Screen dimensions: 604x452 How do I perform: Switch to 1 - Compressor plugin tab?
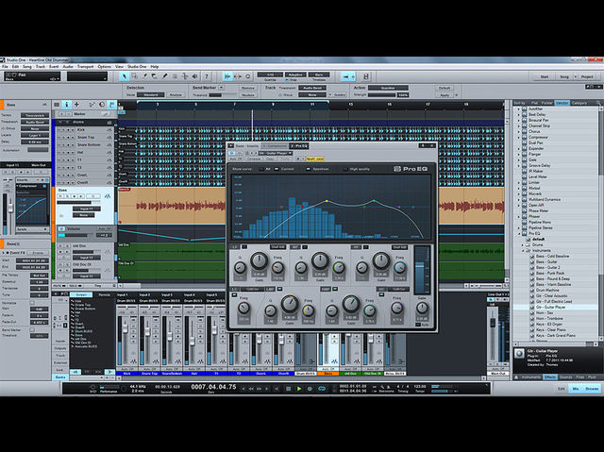point(275,145)
